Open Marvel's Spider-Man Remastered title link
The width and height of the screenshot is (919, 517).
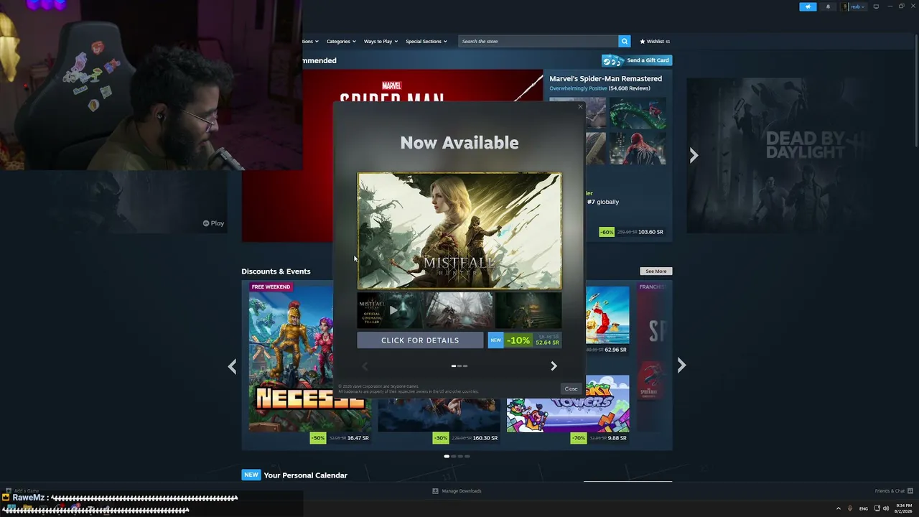point(605,78)
